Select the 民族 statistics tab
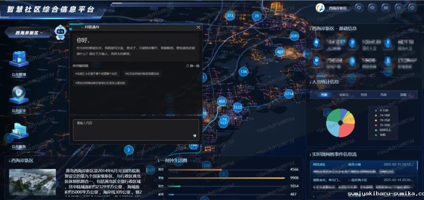This screenshot has height=200, width=424. (x=384, y=95)
